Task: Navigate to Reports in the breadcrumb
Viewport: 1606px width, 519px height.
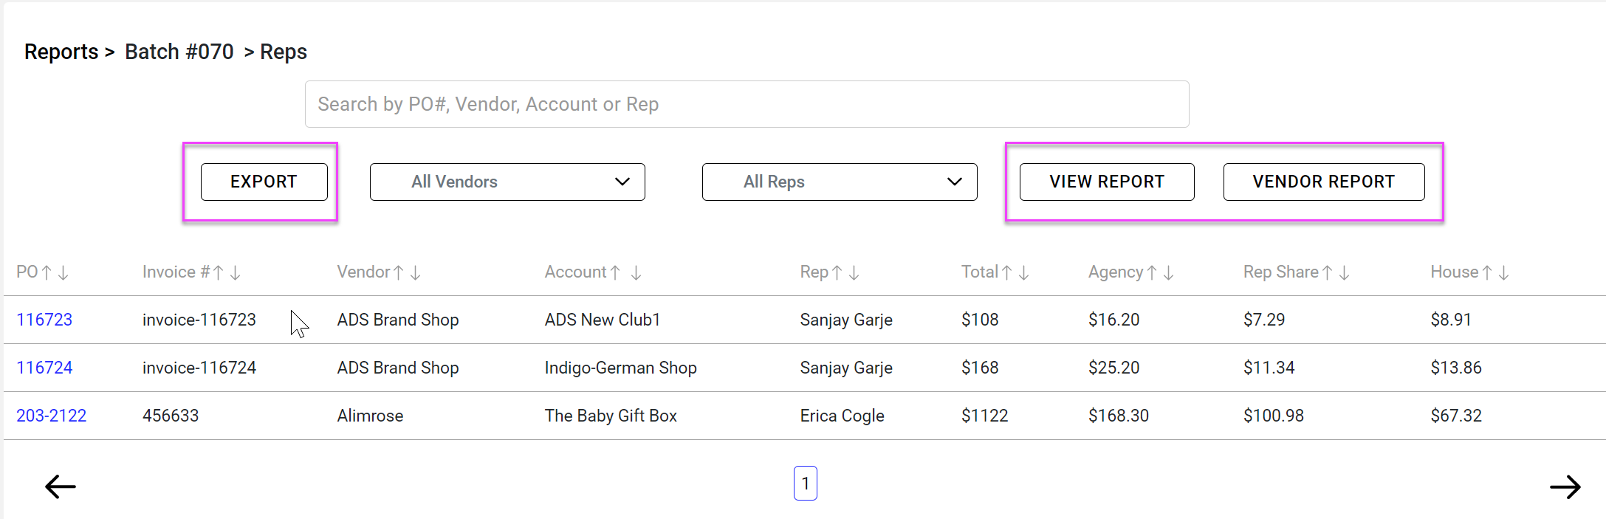Action: pyautogui.click(x=61, y=52)
